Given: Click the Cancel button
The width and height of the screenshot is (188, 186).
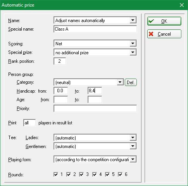Looking at the screenshot, I should point(164,34).
